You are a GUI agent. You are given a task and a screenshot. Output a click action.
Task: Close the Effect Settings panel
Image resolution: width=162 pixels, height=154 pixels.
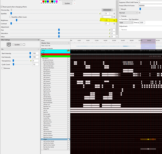click(x=38, y=40)
